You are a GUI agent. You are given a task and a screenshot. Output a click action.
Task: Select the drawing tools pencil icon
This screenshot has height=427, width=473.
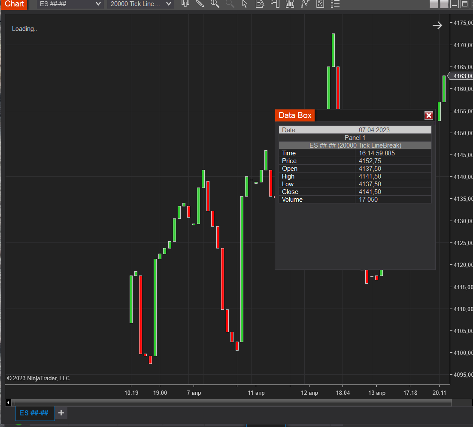coord(200,3)
